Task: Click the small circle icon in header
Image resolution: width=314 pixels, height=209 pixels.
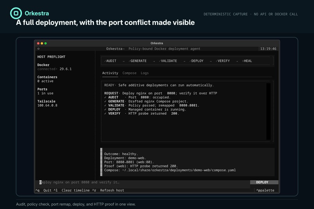Action: 39,49
